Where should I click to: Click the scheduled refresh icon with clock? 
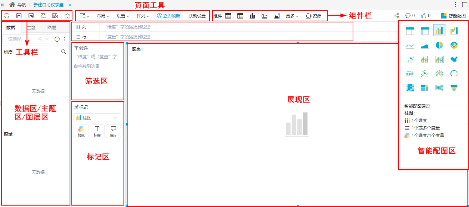click(x=55, y=16)
